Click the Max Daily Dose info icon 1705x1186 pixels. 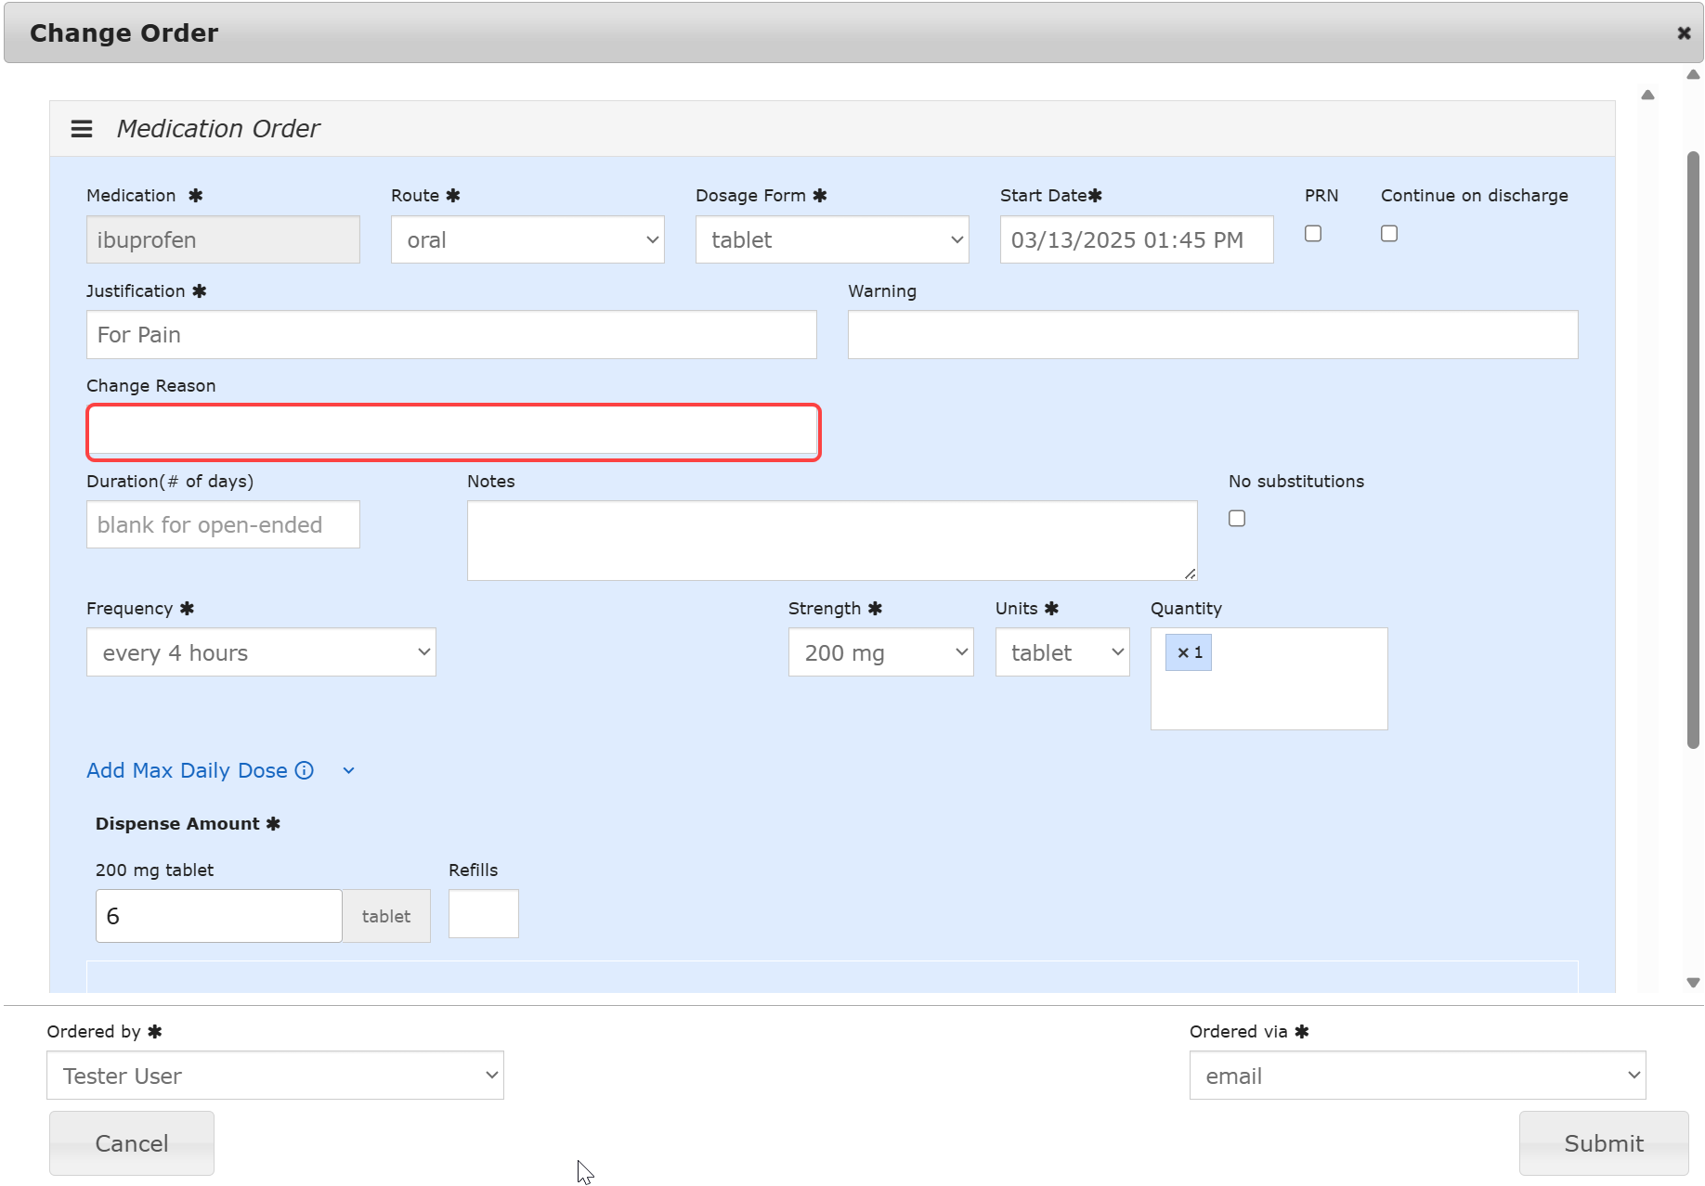304,770
